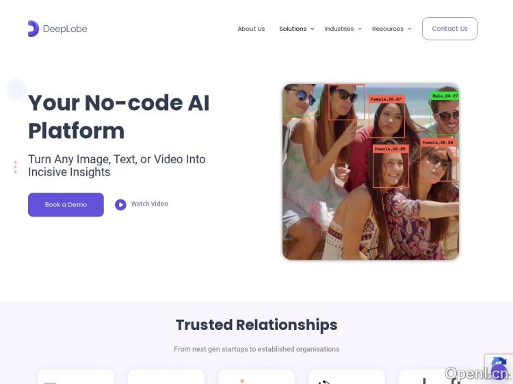513x384 pixels.
Task: Open the Solutions menu item
Action: click(293, 29)
